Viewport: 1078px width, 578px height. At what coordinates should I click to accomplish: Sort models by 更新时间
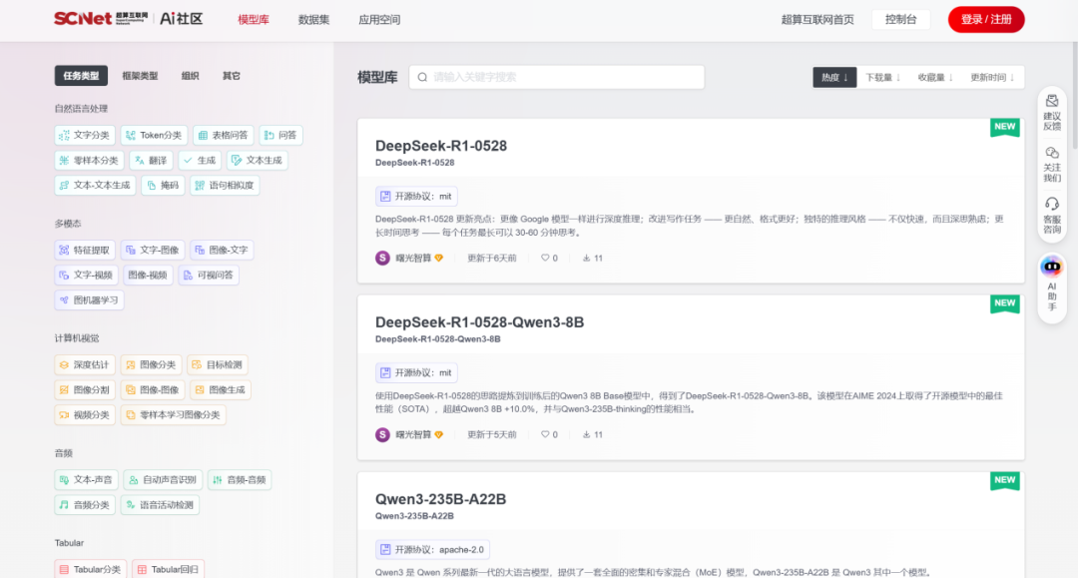(992, 78)
